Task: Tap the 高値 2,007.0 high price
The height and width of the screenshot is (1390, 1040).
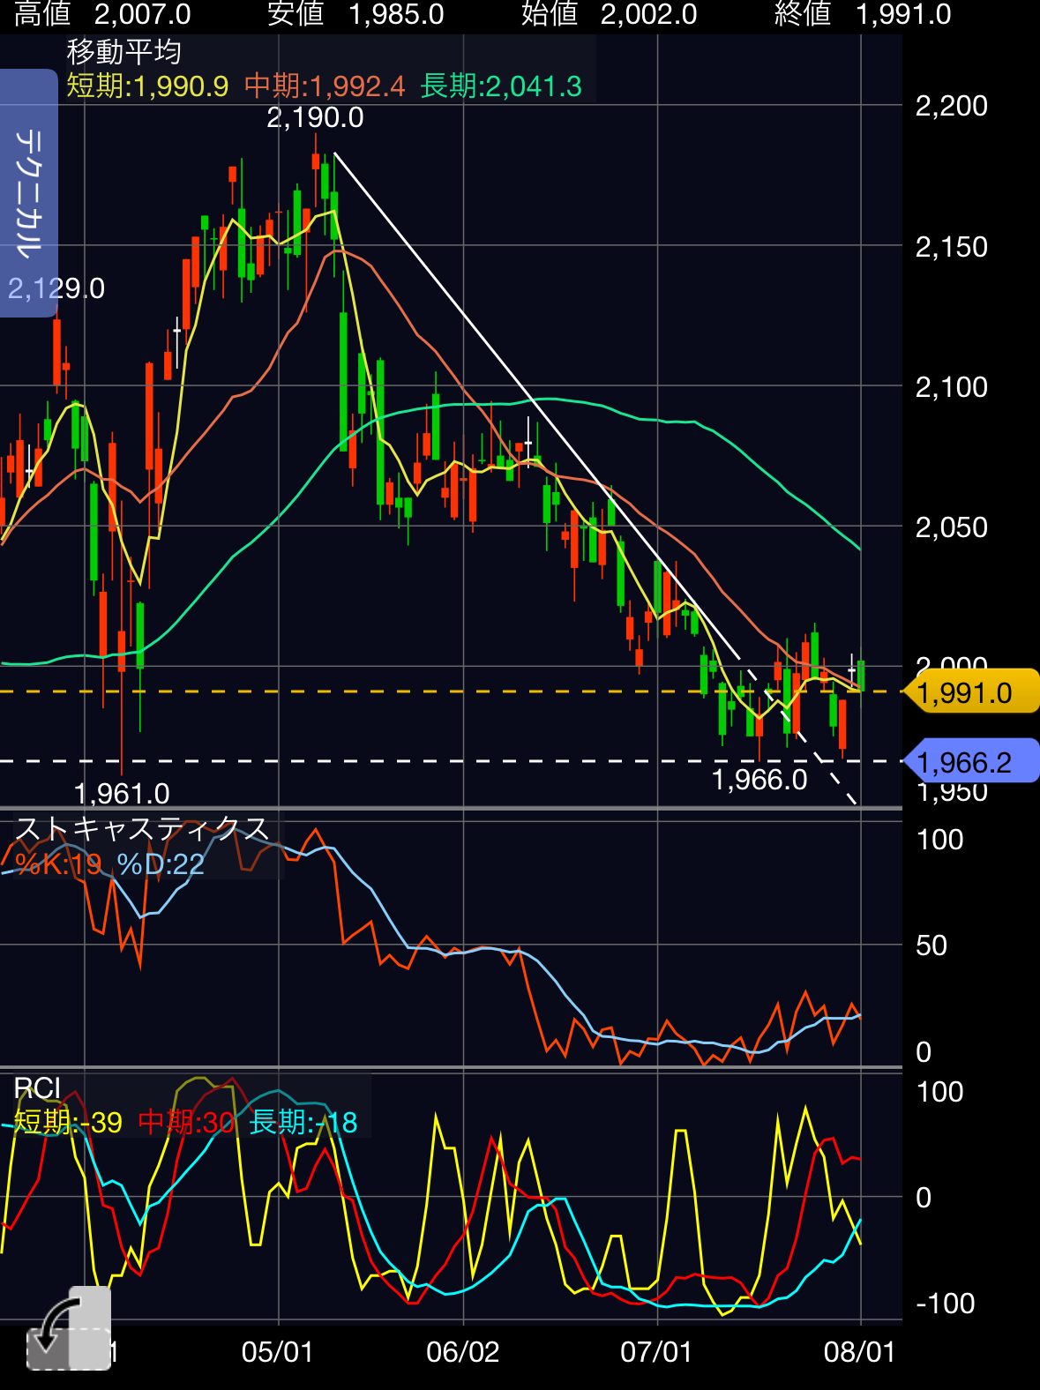Action: [103, 14]
